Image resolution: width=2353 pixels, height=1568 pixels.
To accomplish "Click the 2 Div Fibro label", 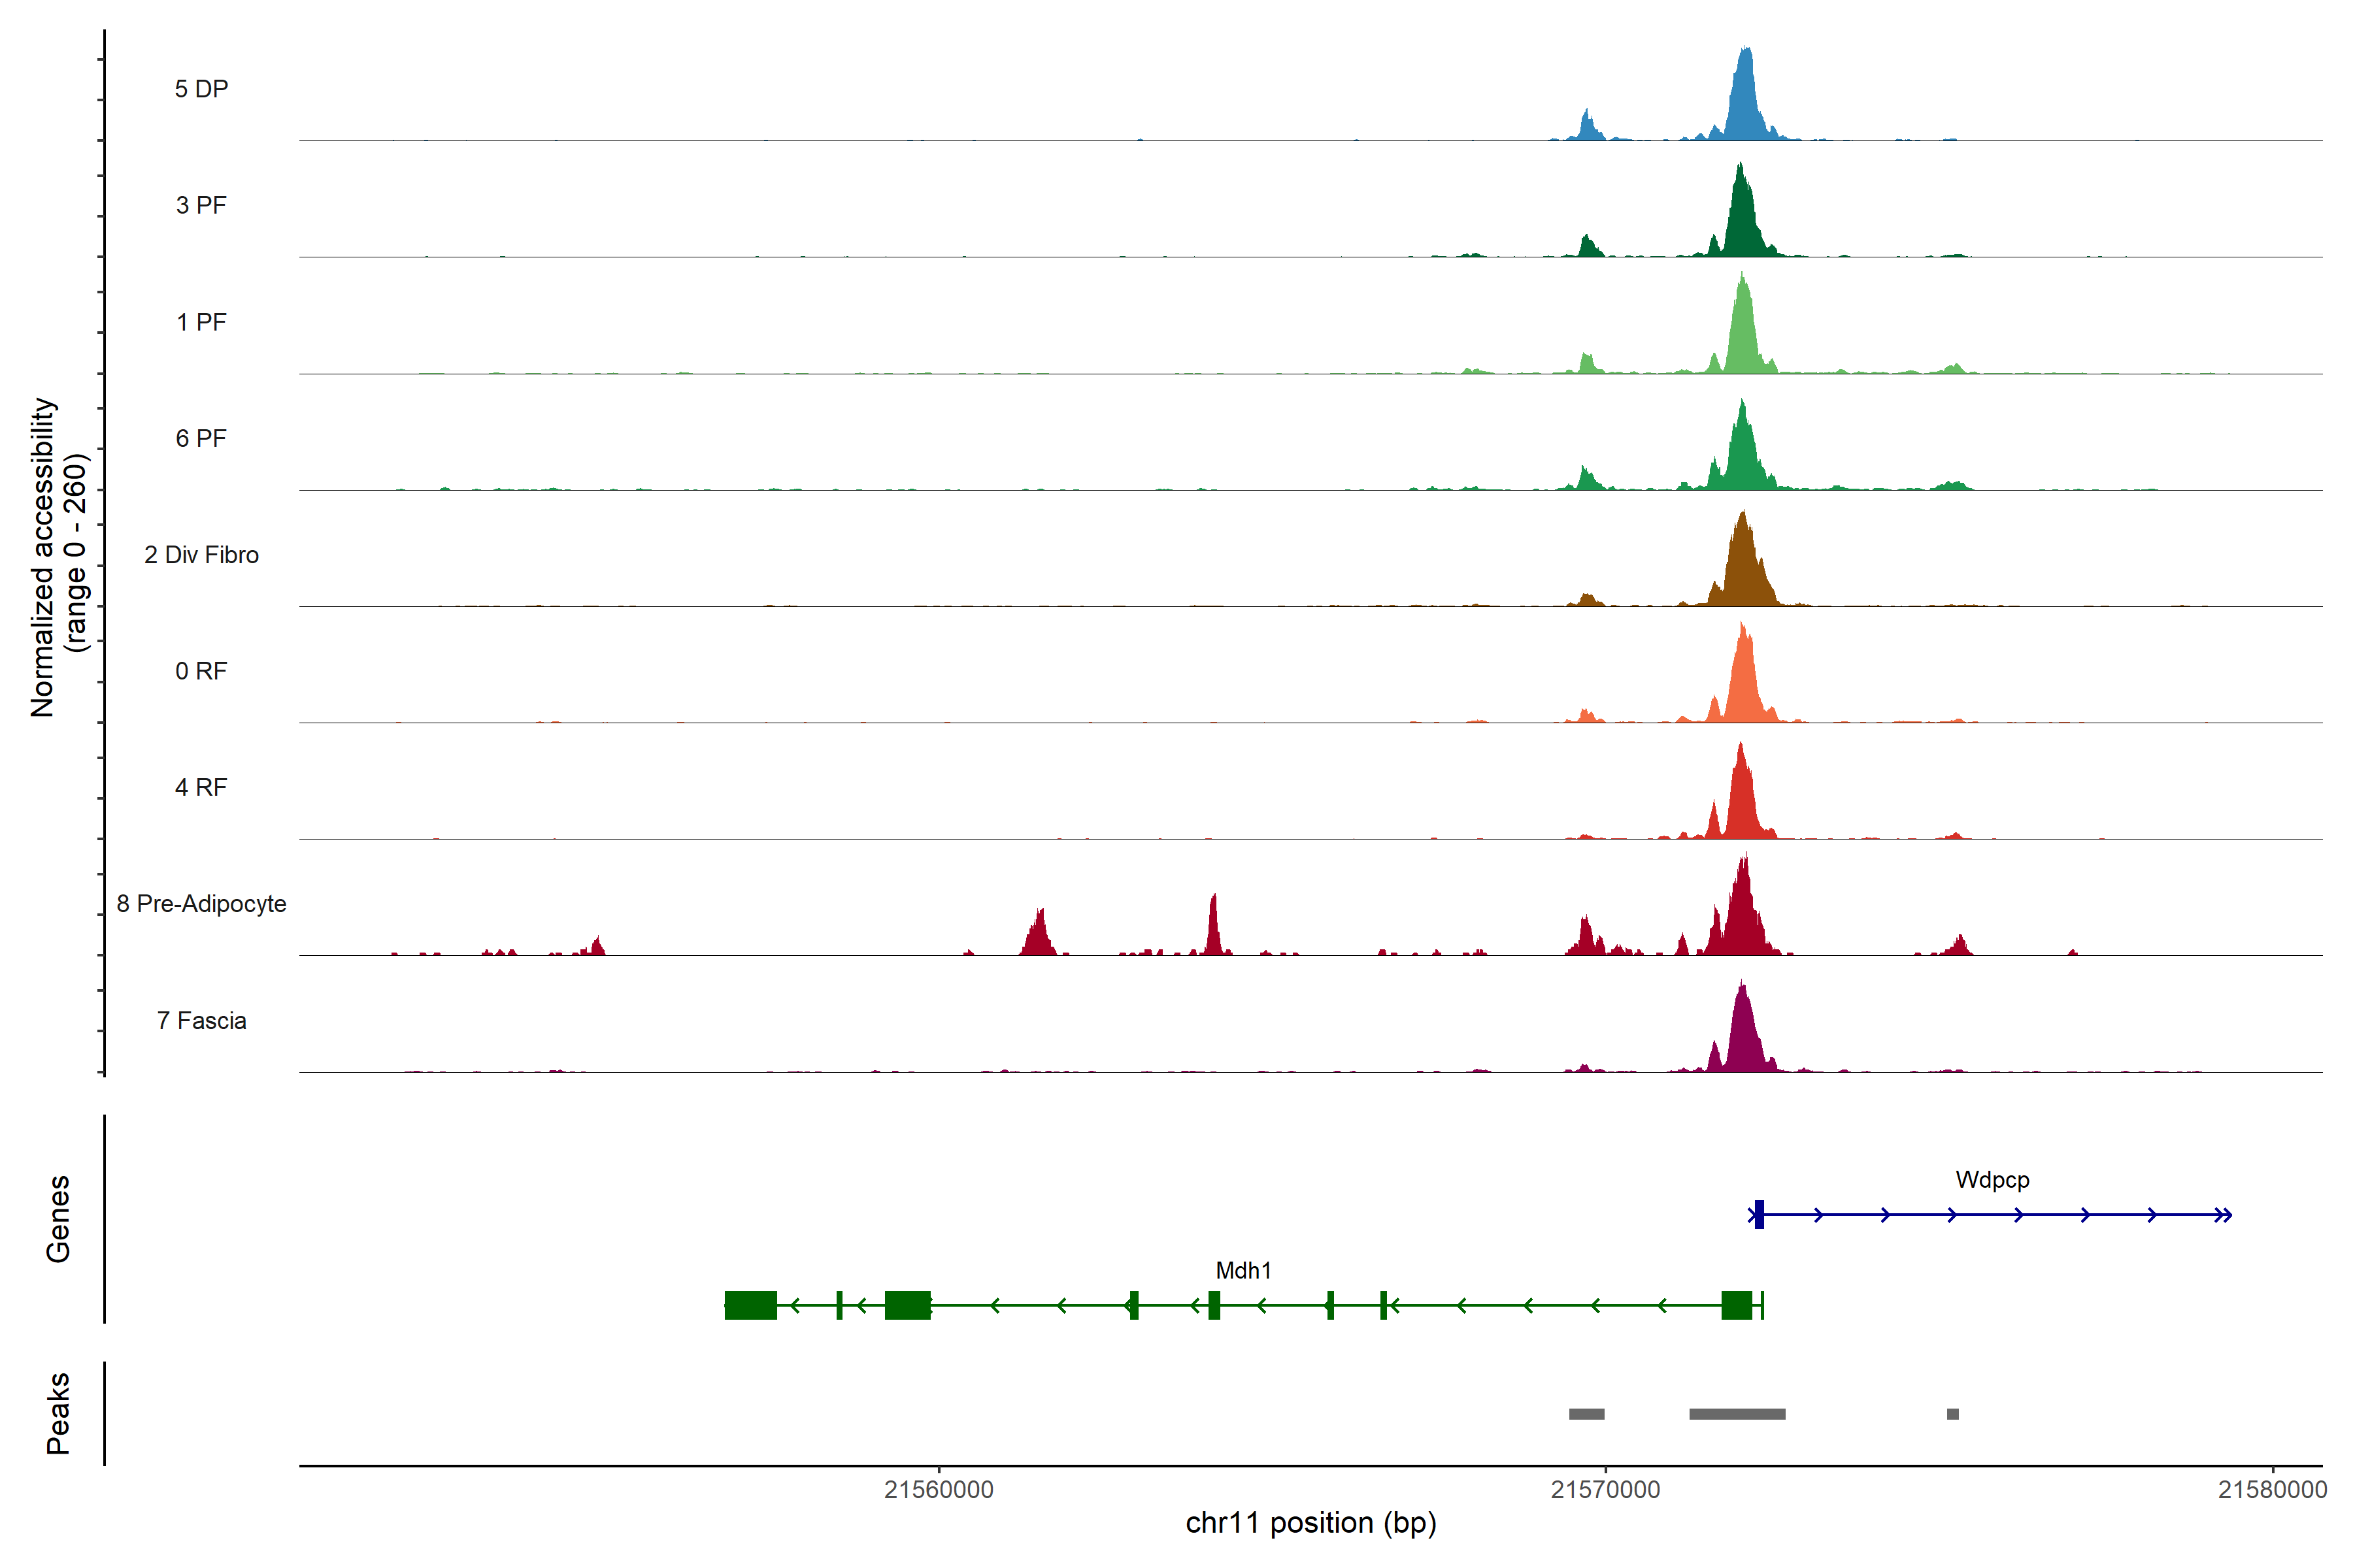I will coord(201,554).
